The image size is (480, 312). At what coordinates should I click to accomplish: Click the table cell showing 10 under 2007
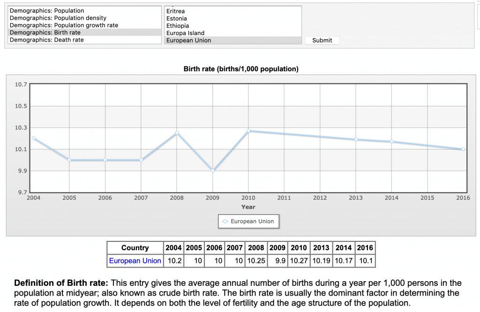pyautogui.click(x=234, y=261)
